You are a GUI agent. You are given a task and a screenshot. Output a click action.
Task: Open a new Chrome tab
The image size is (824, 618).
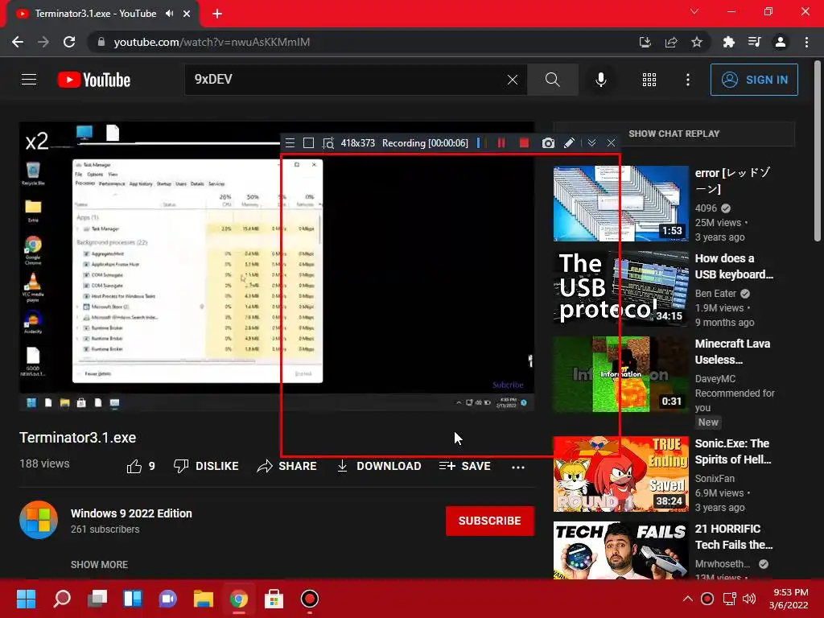pyautogui.click(x=217, y=14)
